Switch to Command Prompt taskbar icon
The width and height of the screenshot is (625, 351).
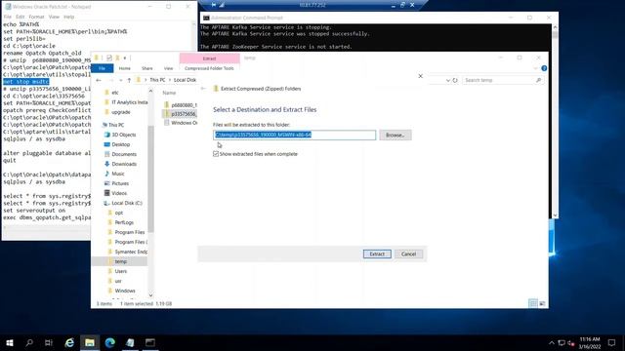[150, 342]
